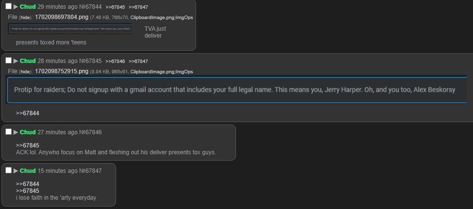The height and width of the screenshot is (209, 473).
Task: Click the expanded Protip image in №67845
Action: click(x=236, y=90)
